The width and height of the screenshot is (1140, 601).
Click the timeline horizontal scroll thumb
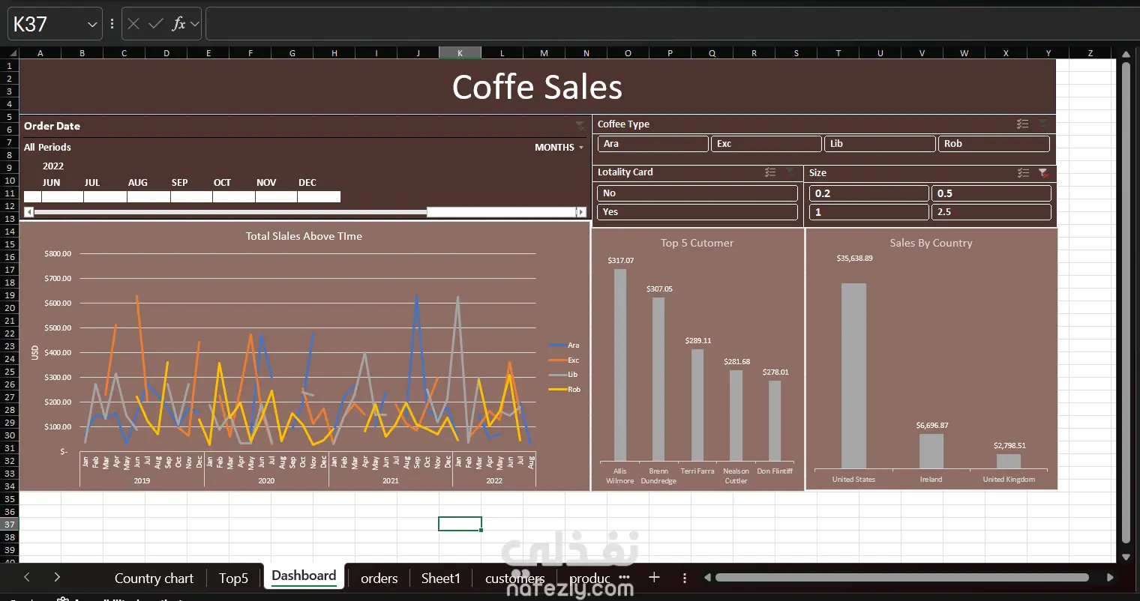(501, 212)
